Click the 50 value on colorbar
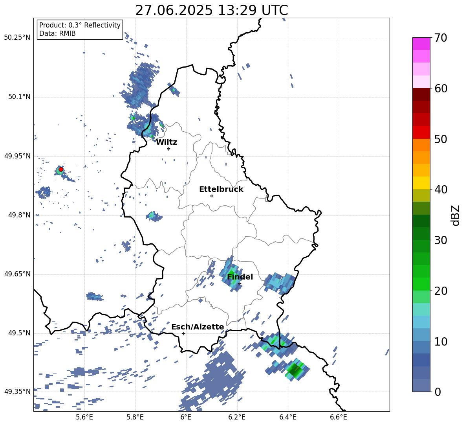The image size is (465, 425). click(x=441, y=139)
